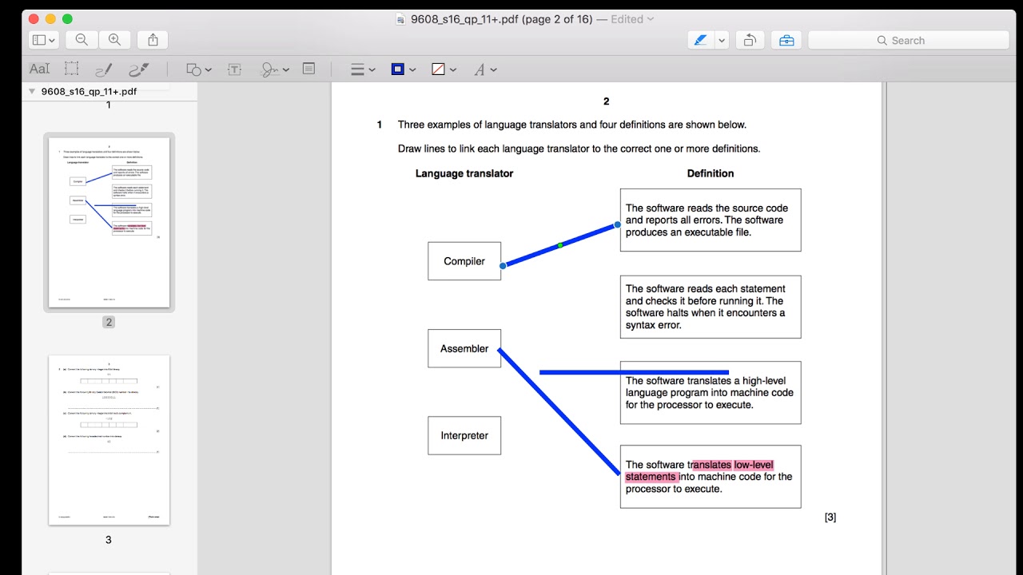
Task: Click the Interpreter box
Action: 464,435
